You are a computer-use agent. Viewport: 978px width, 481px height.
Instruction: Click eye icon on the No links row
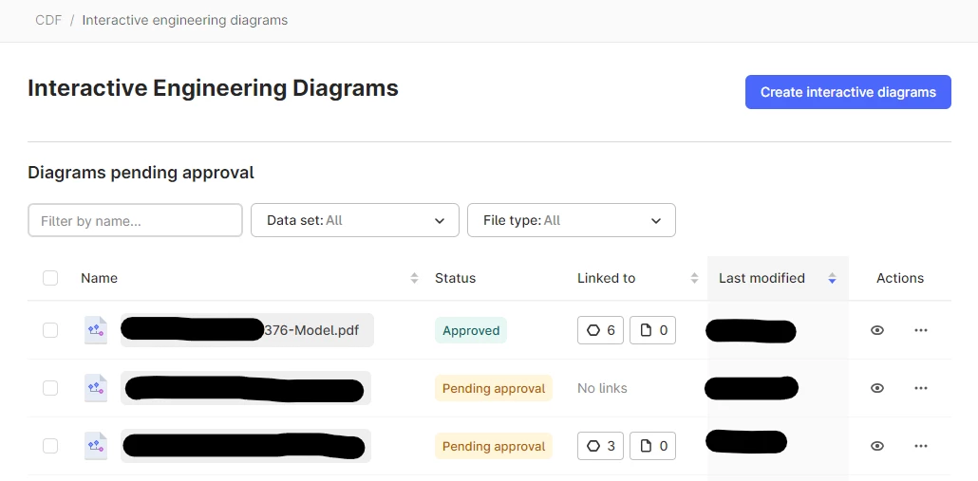pyautogui.click(x=877, y=388)
